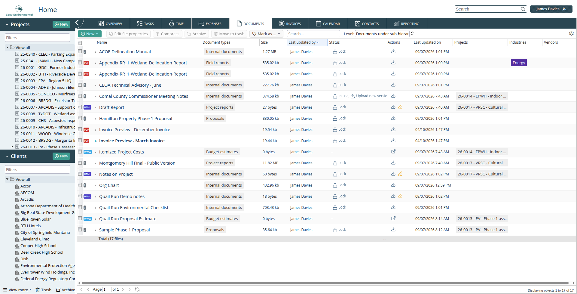Go to the last page arrow icon
577x294 pixels.
(x=130, y=289)
